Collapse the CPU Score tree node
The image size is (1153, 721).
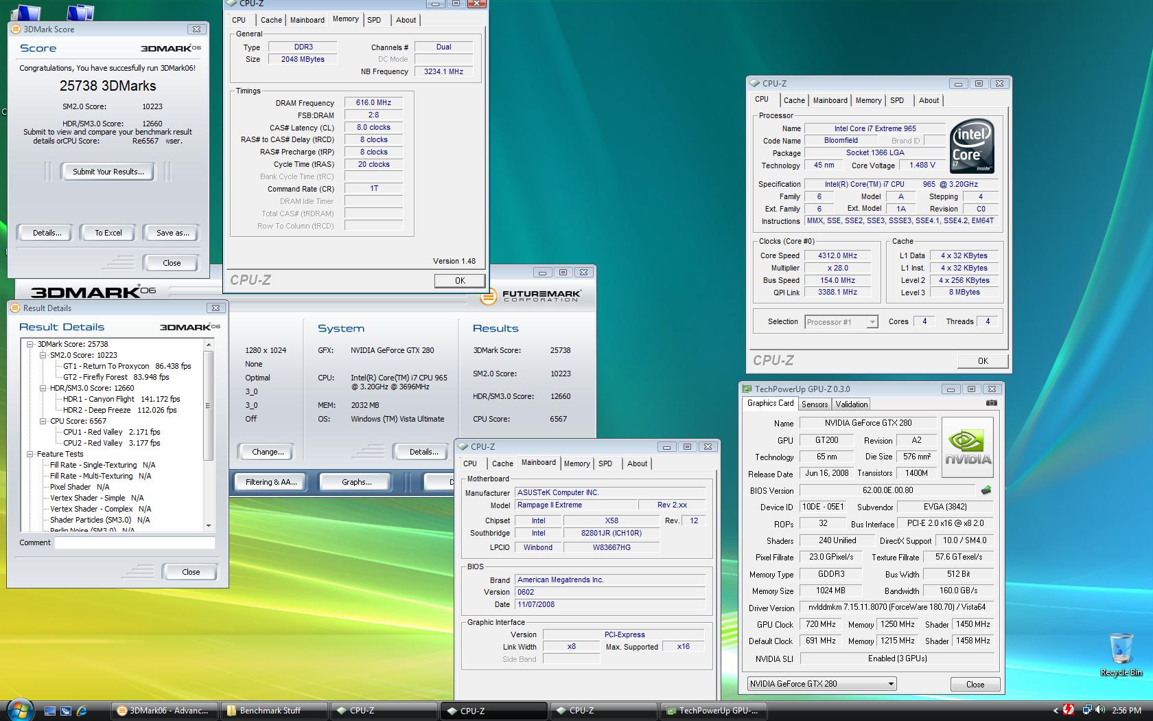pos(43,421)
